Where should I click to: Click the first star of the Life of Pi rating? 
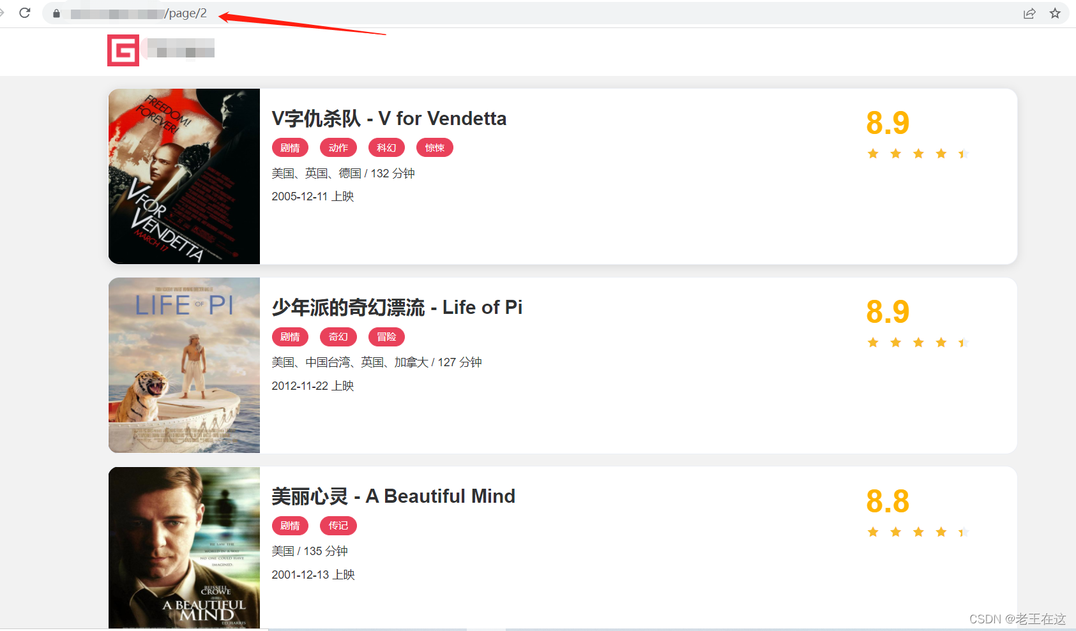coord(873,343)
